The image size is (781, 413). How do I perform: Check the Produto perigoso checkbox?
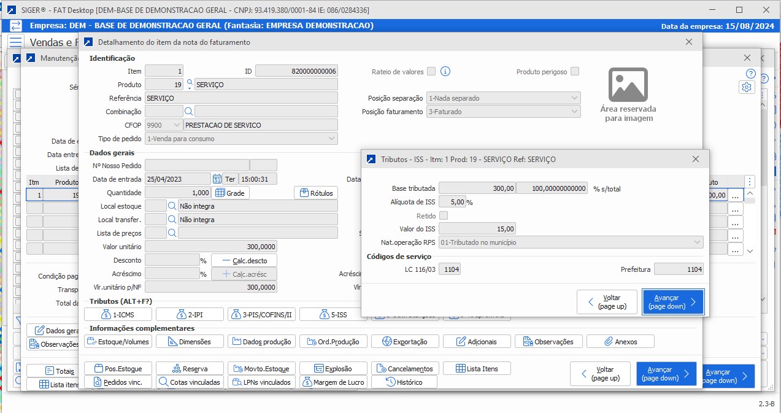pyautogui.click(x=575, y=71)
